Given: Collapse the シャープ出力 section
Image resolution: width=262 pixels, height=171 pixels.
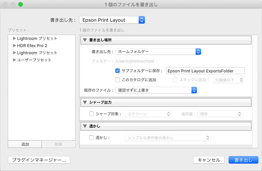Looking at the screenshot, I should coord(85,102).
